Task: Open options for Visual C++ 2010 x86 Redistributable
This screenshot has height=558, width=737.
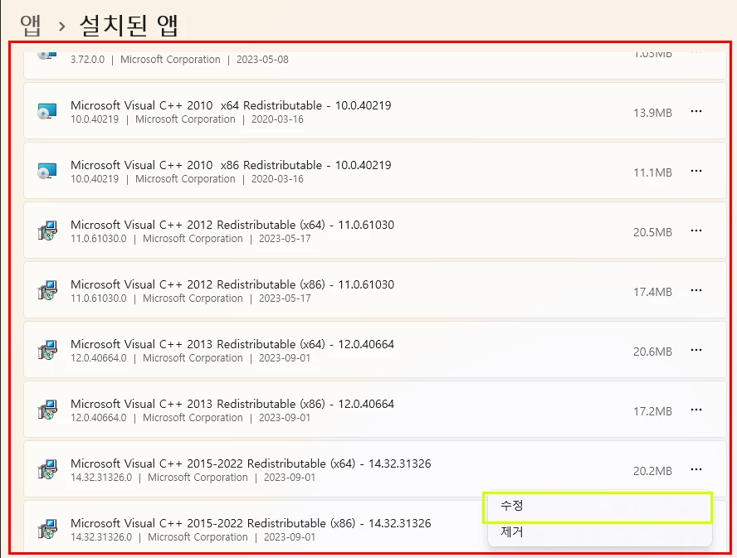Action: pyautogui.click(x=696, y=171)
